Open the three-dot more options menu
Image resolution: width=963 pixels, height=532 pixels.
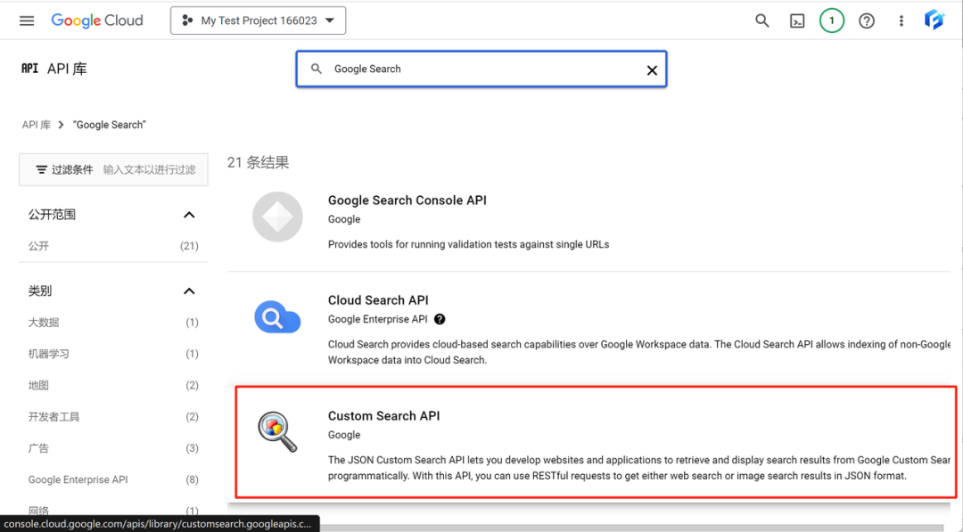point(901,20)
